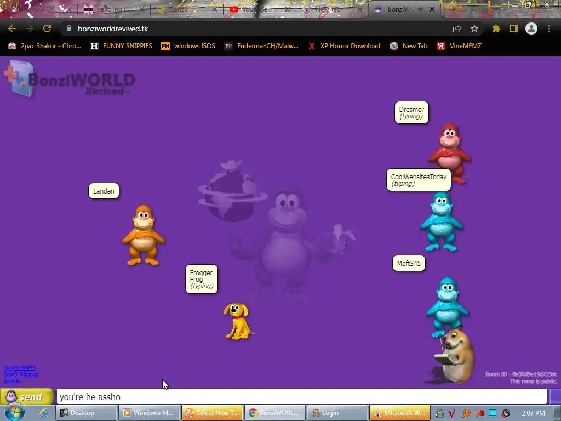Open the Extensions puzzle icon
The width and height of the screenshot is (561, 421).
pyautogui.click(x=496, y=29)
